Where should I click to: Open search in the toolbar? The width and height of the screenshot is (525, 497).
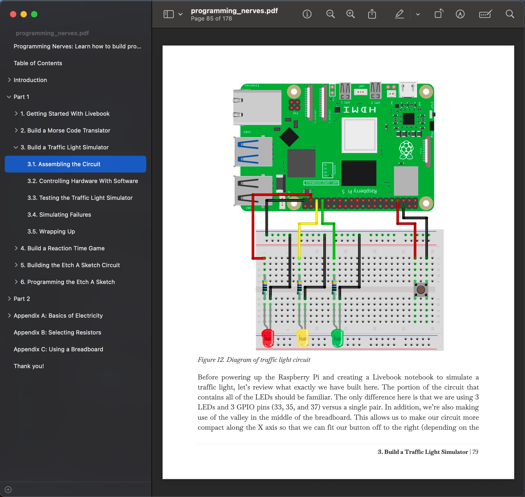pyautogui.click(x=510, y=14)
